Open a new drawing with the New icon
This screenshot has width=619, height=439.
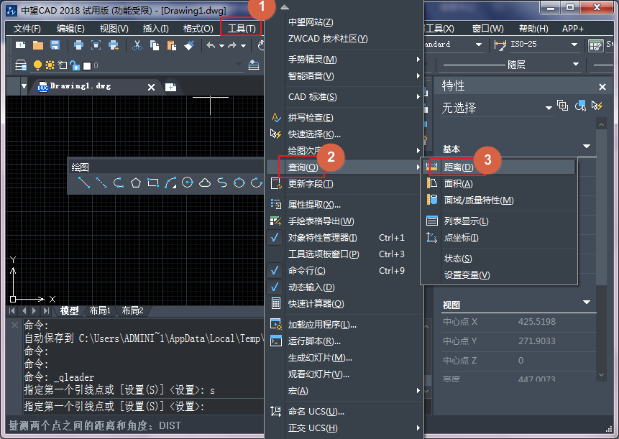tap(19, 45)
